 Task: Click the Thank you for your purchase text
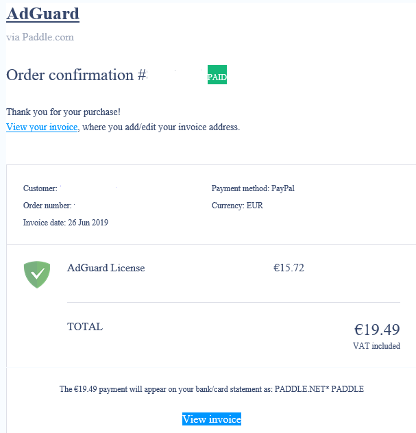[63, 112]
